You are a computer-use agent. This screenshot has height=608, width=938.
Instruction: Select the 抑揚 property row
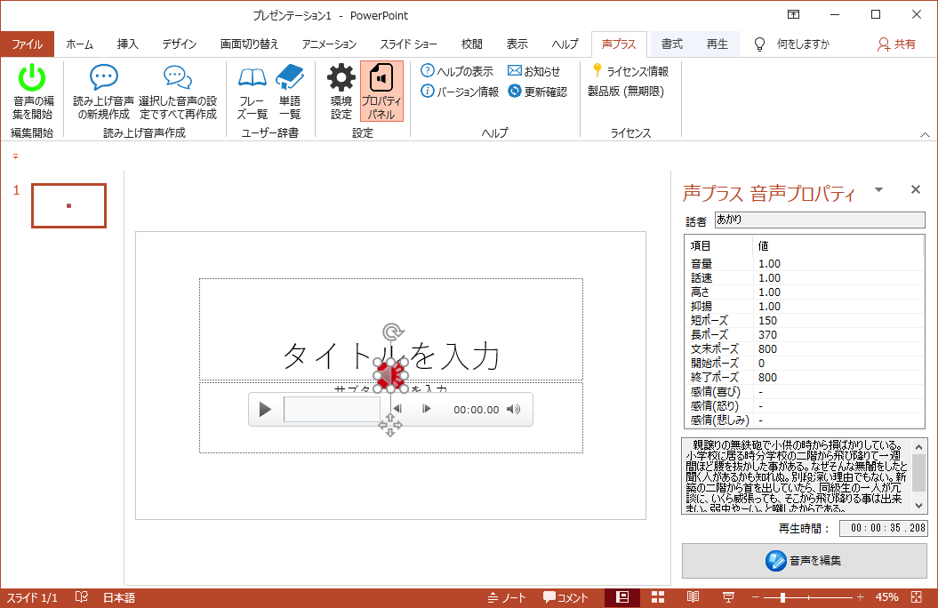806,307
